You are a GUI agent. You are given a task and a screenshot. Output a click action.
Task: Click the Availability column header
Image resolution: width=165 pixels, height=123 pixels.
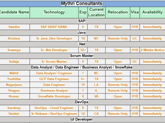pos(152,12)
